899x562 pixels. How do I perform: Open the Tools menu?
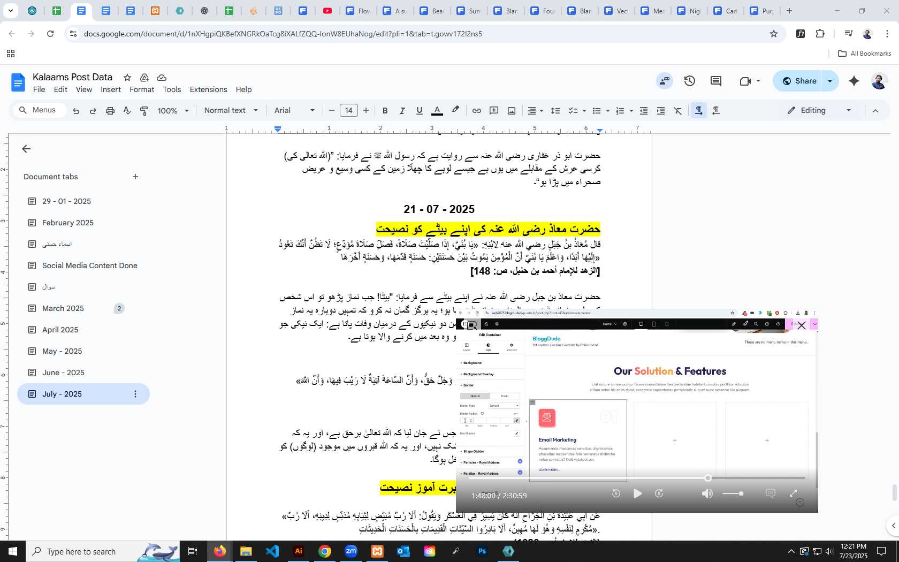(172, 89)
